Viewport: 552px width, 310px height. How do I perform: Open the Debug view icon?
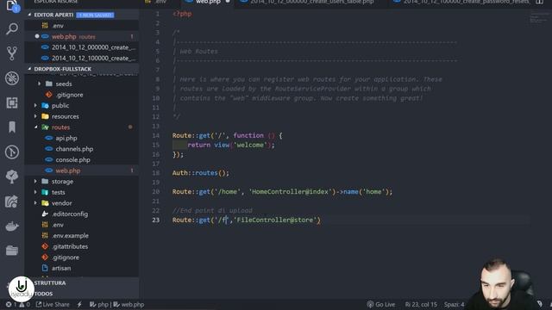point(12,78)
